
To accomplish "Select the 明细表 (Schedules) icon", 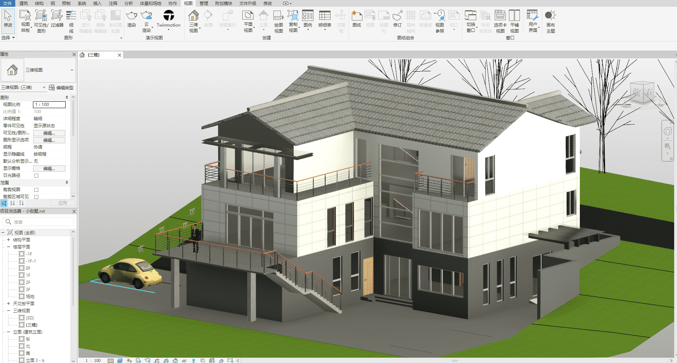I will tap(324, 16).
